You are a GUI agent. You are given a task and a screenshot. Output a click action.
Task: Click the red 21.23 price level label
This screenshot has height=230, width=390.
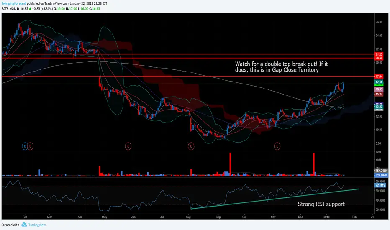[379, 54]
